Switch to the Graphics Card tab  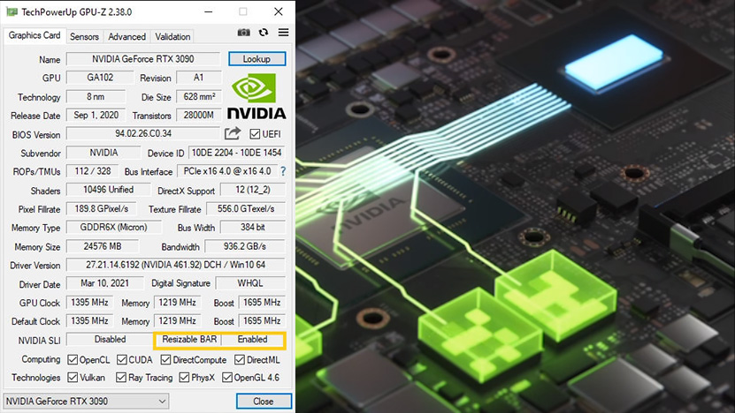(34, 35)
